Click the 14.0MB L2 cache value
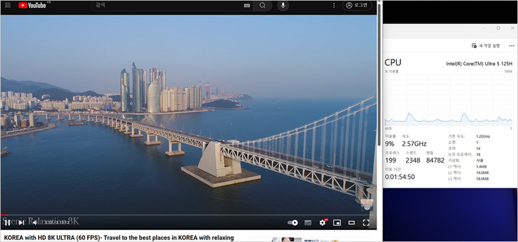 [482, 173]
